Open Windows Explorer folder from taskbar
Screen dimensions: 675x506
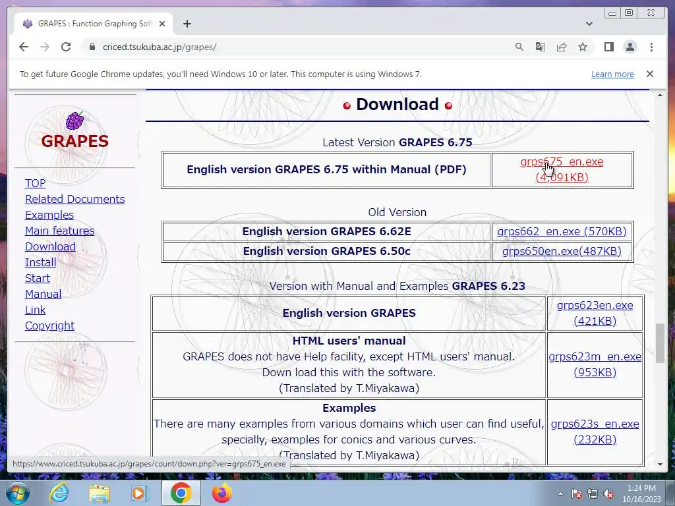[x=100, y=493]
